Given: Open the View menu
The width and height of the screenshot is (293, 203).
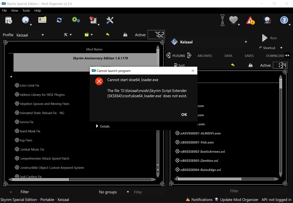Looking at the screenshot, I should (14, 11).
